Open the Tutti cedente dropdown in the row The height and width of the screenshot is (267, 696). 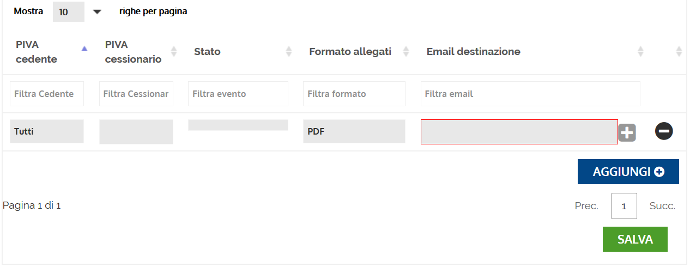47,131
